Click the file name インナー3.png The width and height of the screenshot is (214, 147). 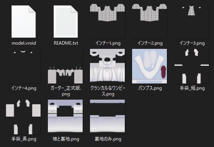click(x=192, y=43)
